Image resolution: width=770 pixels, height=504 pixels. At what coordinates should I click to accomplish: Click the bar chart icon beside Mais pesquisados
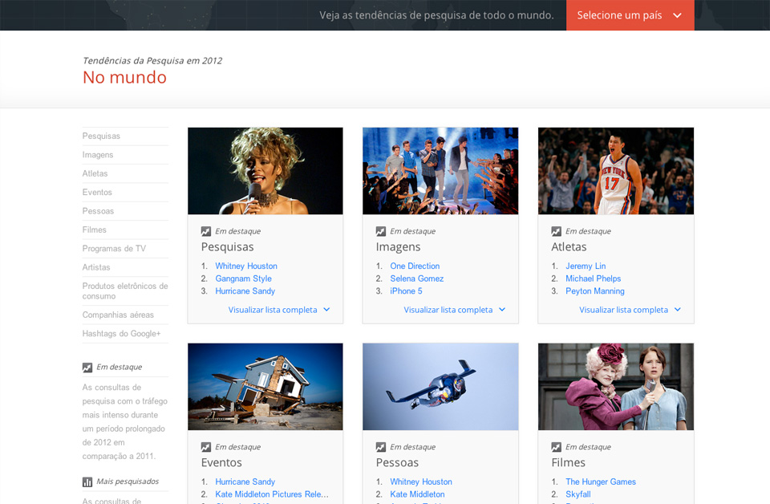[87, 482]
